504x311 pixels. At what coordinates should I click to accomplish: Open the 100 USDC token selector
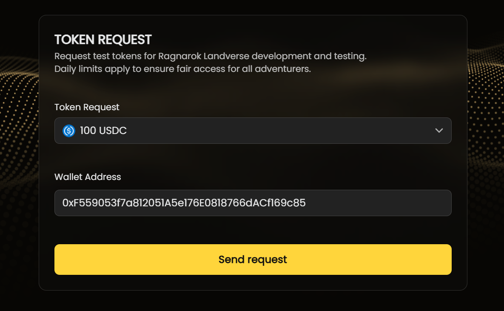pos(253,131)
